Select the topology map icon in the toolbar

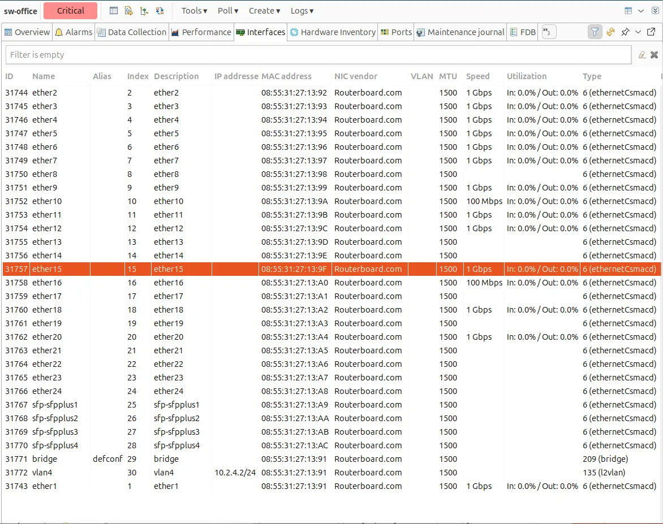click(144, 11)
